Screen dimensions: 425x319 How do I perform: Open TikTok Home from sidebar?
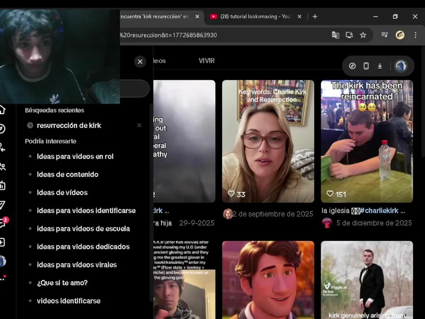coord(2,109)
